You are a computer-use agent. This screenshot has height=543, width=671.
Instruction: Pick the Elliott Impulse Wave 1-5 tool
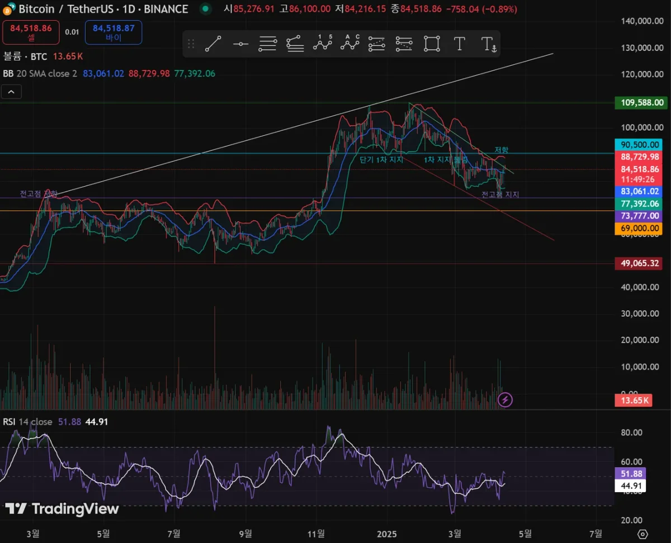tap(323, 44)
